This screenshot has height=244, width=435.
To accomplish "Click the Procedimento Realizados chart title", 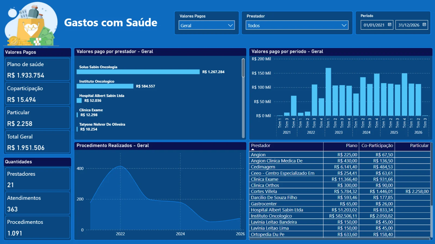I will 113,146.
